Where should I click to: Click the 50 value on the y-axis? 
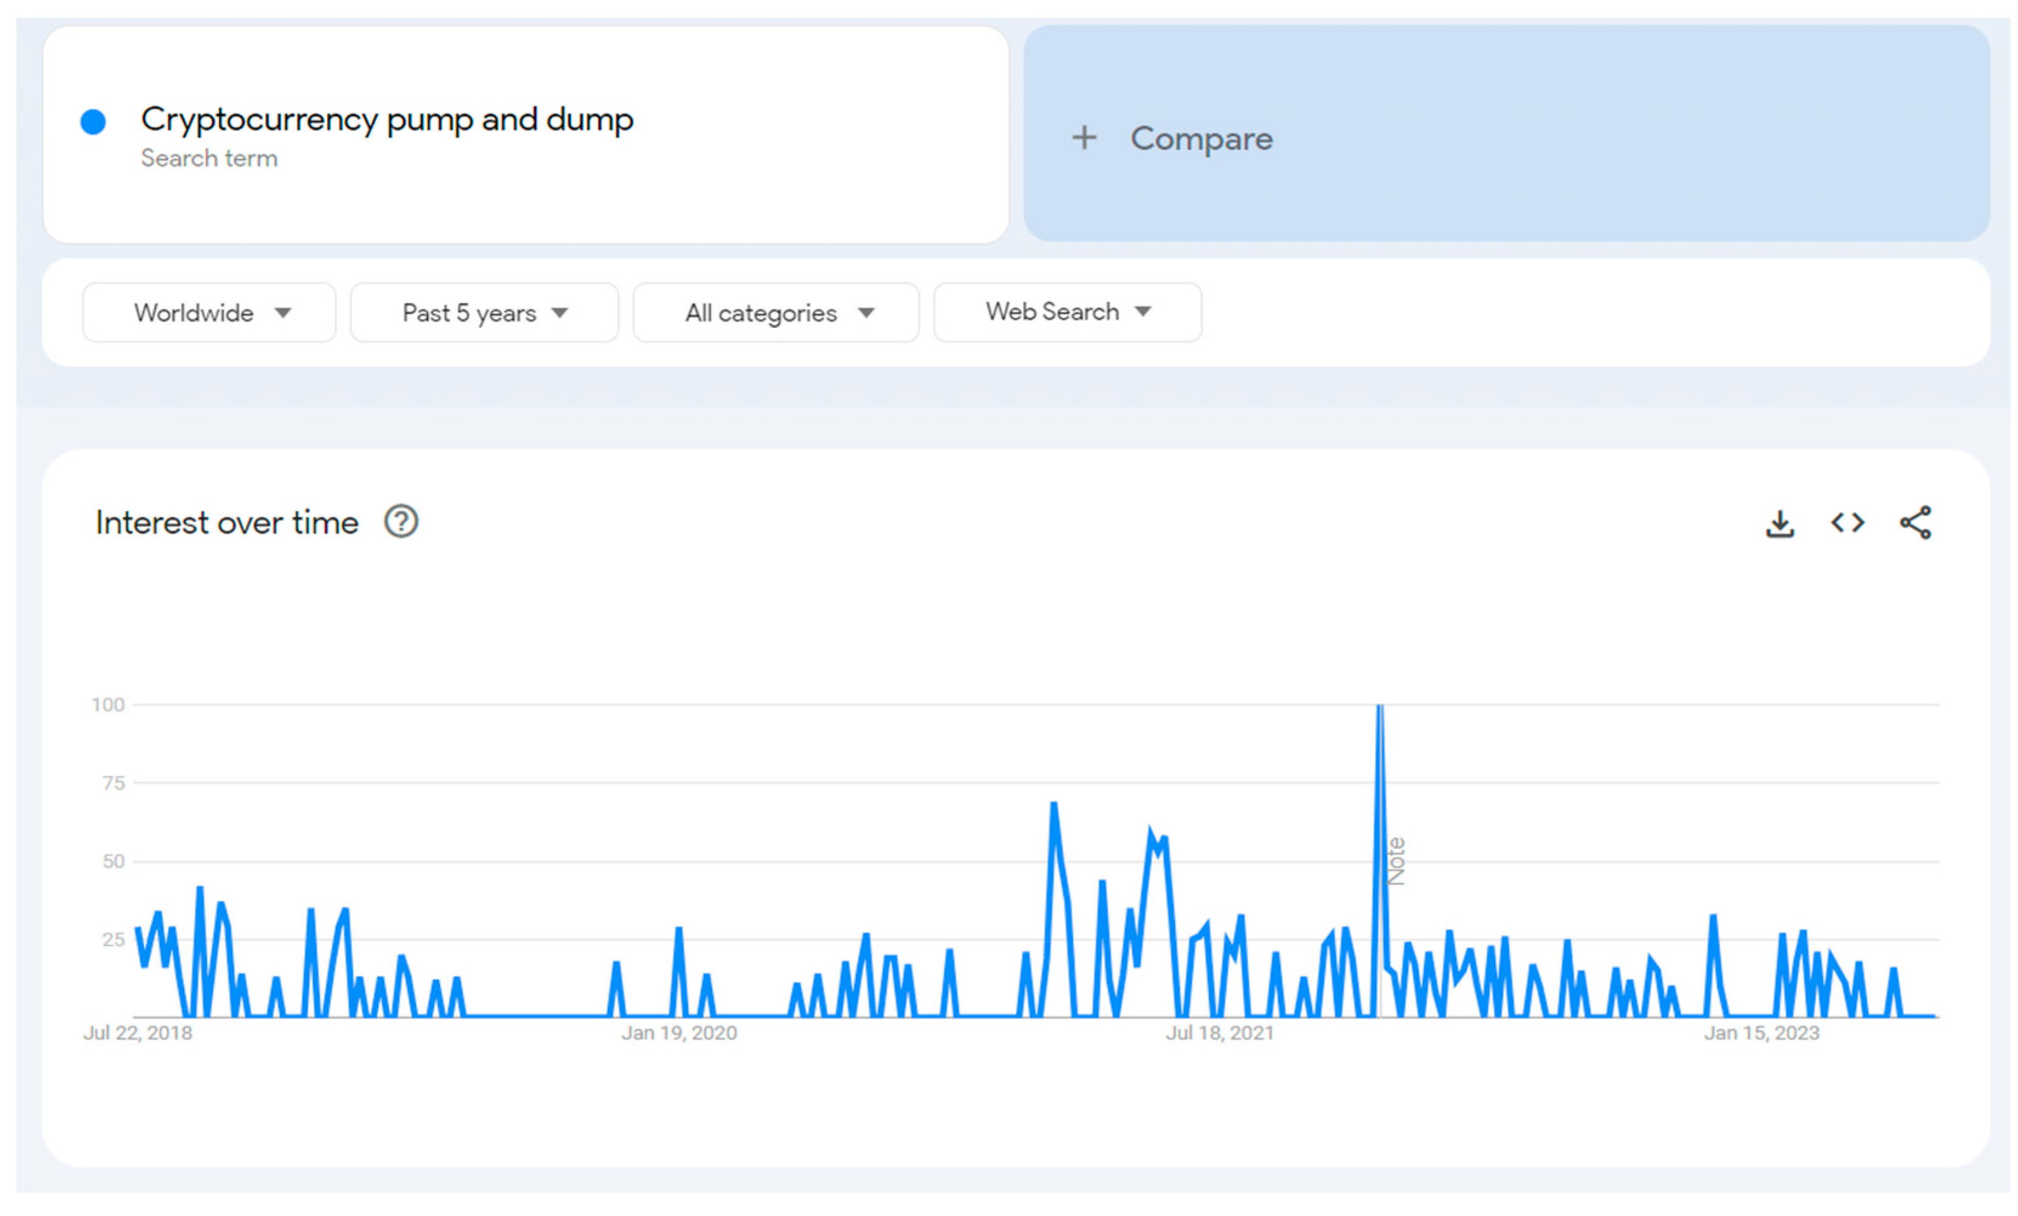pos(114,862)
